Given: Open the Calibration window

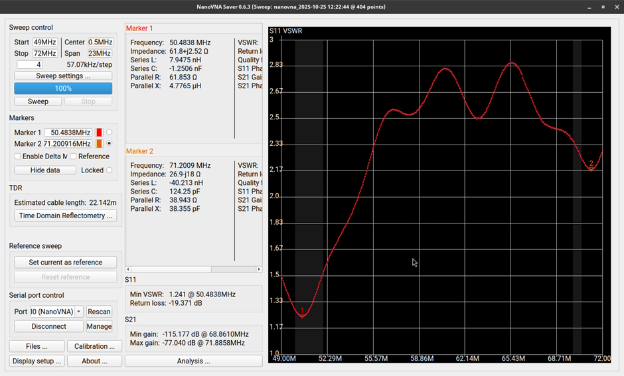Looking at the screenshot, I should click(x=94, y=346).
